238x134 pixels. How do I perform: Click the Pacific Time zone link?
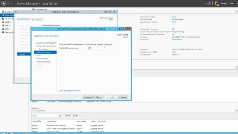tap(186, 37)
